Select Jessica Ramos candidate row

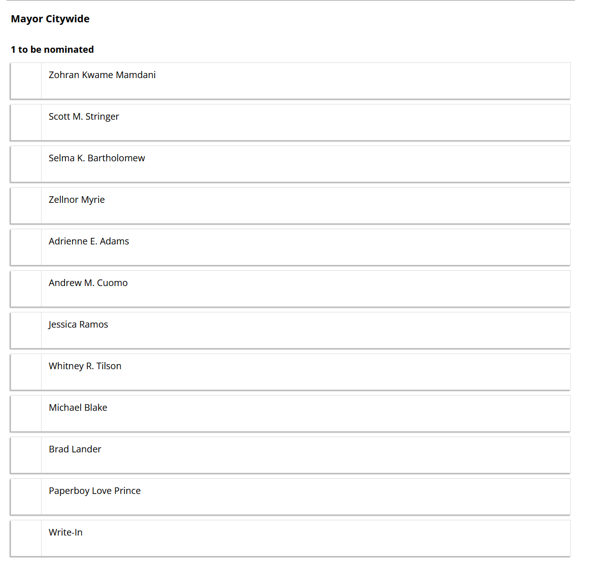pos(290,330)
